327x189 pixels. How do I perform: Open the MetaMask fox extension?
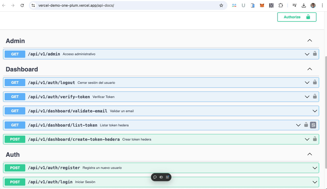[262, 5]
